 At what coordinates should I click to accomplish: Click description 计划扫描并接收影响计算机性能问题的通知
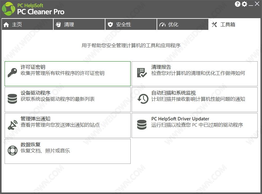click(x=198, y=99)
